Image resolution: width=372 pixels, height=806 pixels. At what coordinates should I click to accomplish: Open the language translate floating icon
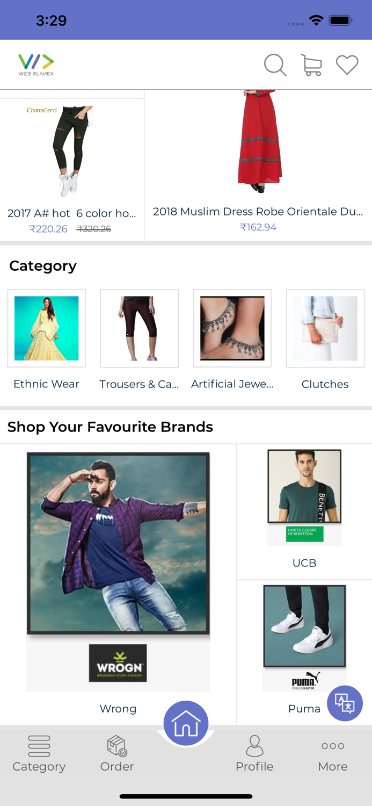tap(345, 703)
